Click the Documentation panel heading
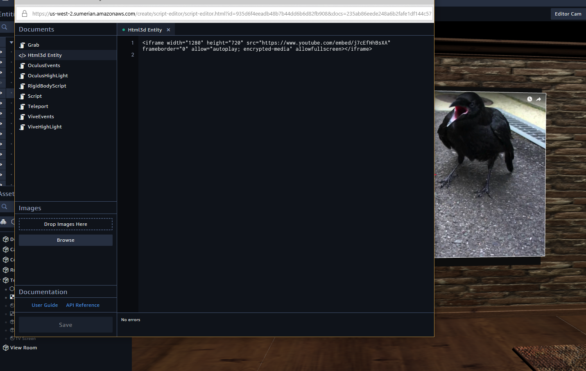 point(43,292)
